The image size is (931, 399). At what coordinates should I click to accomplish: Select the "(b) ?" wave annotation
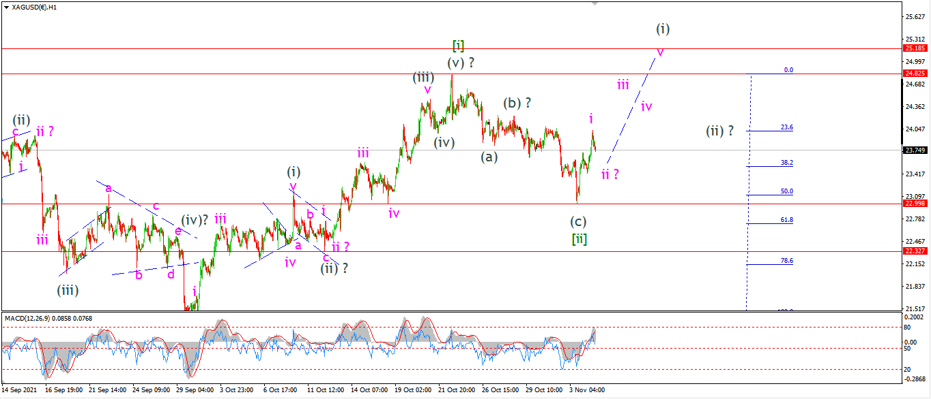(517, 103)
